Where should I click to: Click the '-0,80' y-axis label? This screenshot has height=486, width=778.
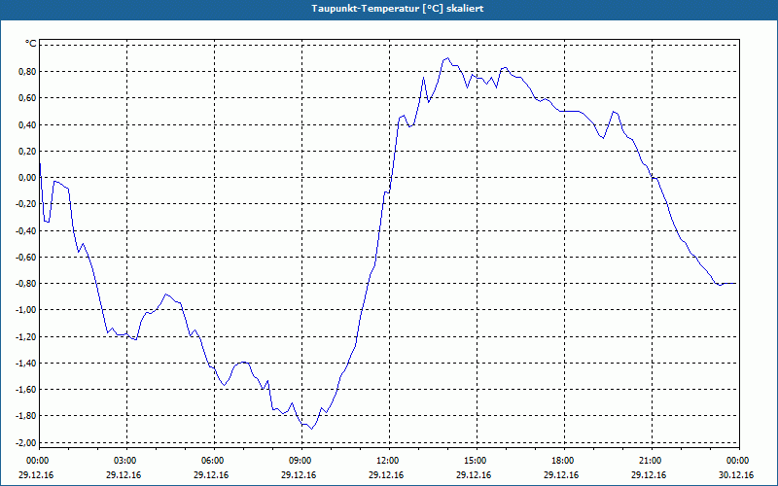pos(26,284)
